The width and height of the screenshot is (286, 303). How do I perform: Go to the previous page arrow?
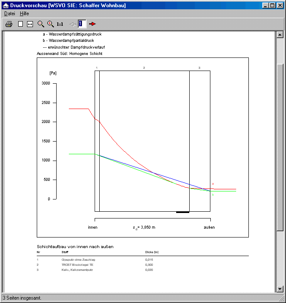73,24
